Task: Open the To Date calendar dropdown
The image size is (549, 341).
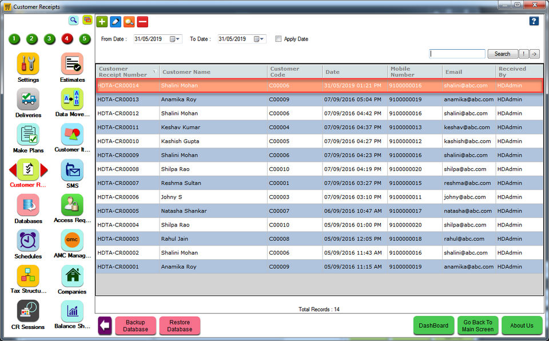Action: click(x=259, y=39)
